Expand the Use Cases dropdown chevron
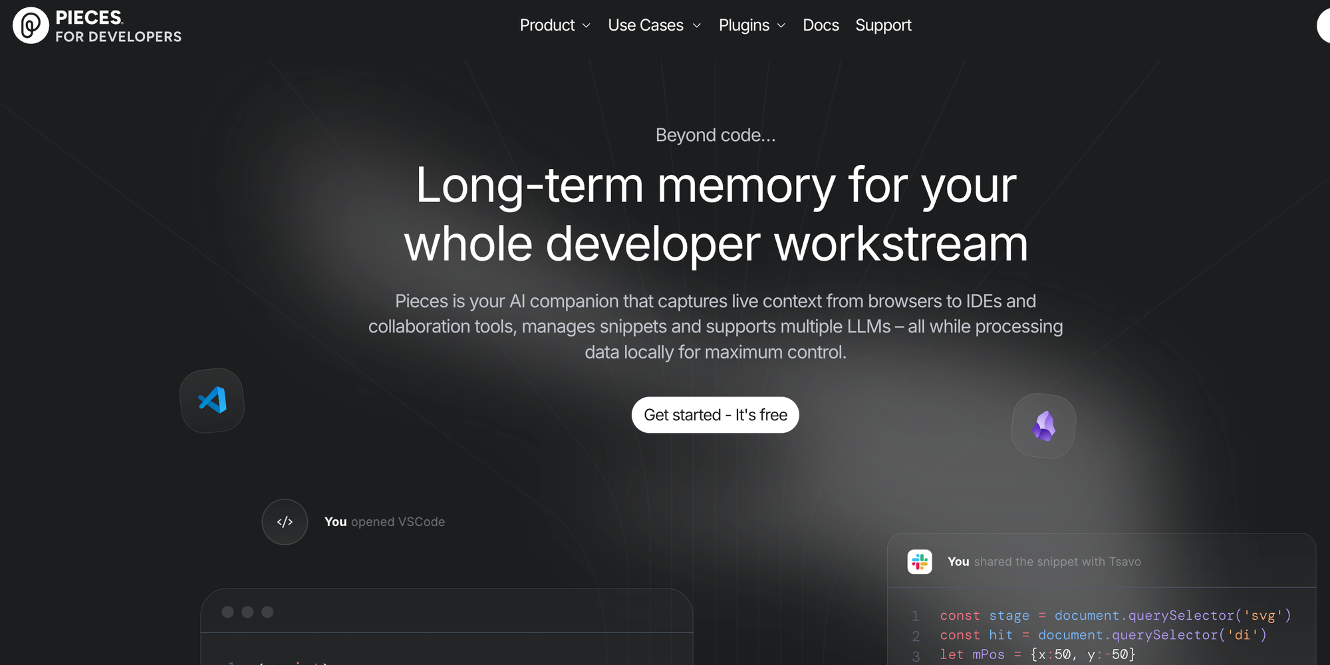This screenshot has width=1330, height=665. [696, 26]
